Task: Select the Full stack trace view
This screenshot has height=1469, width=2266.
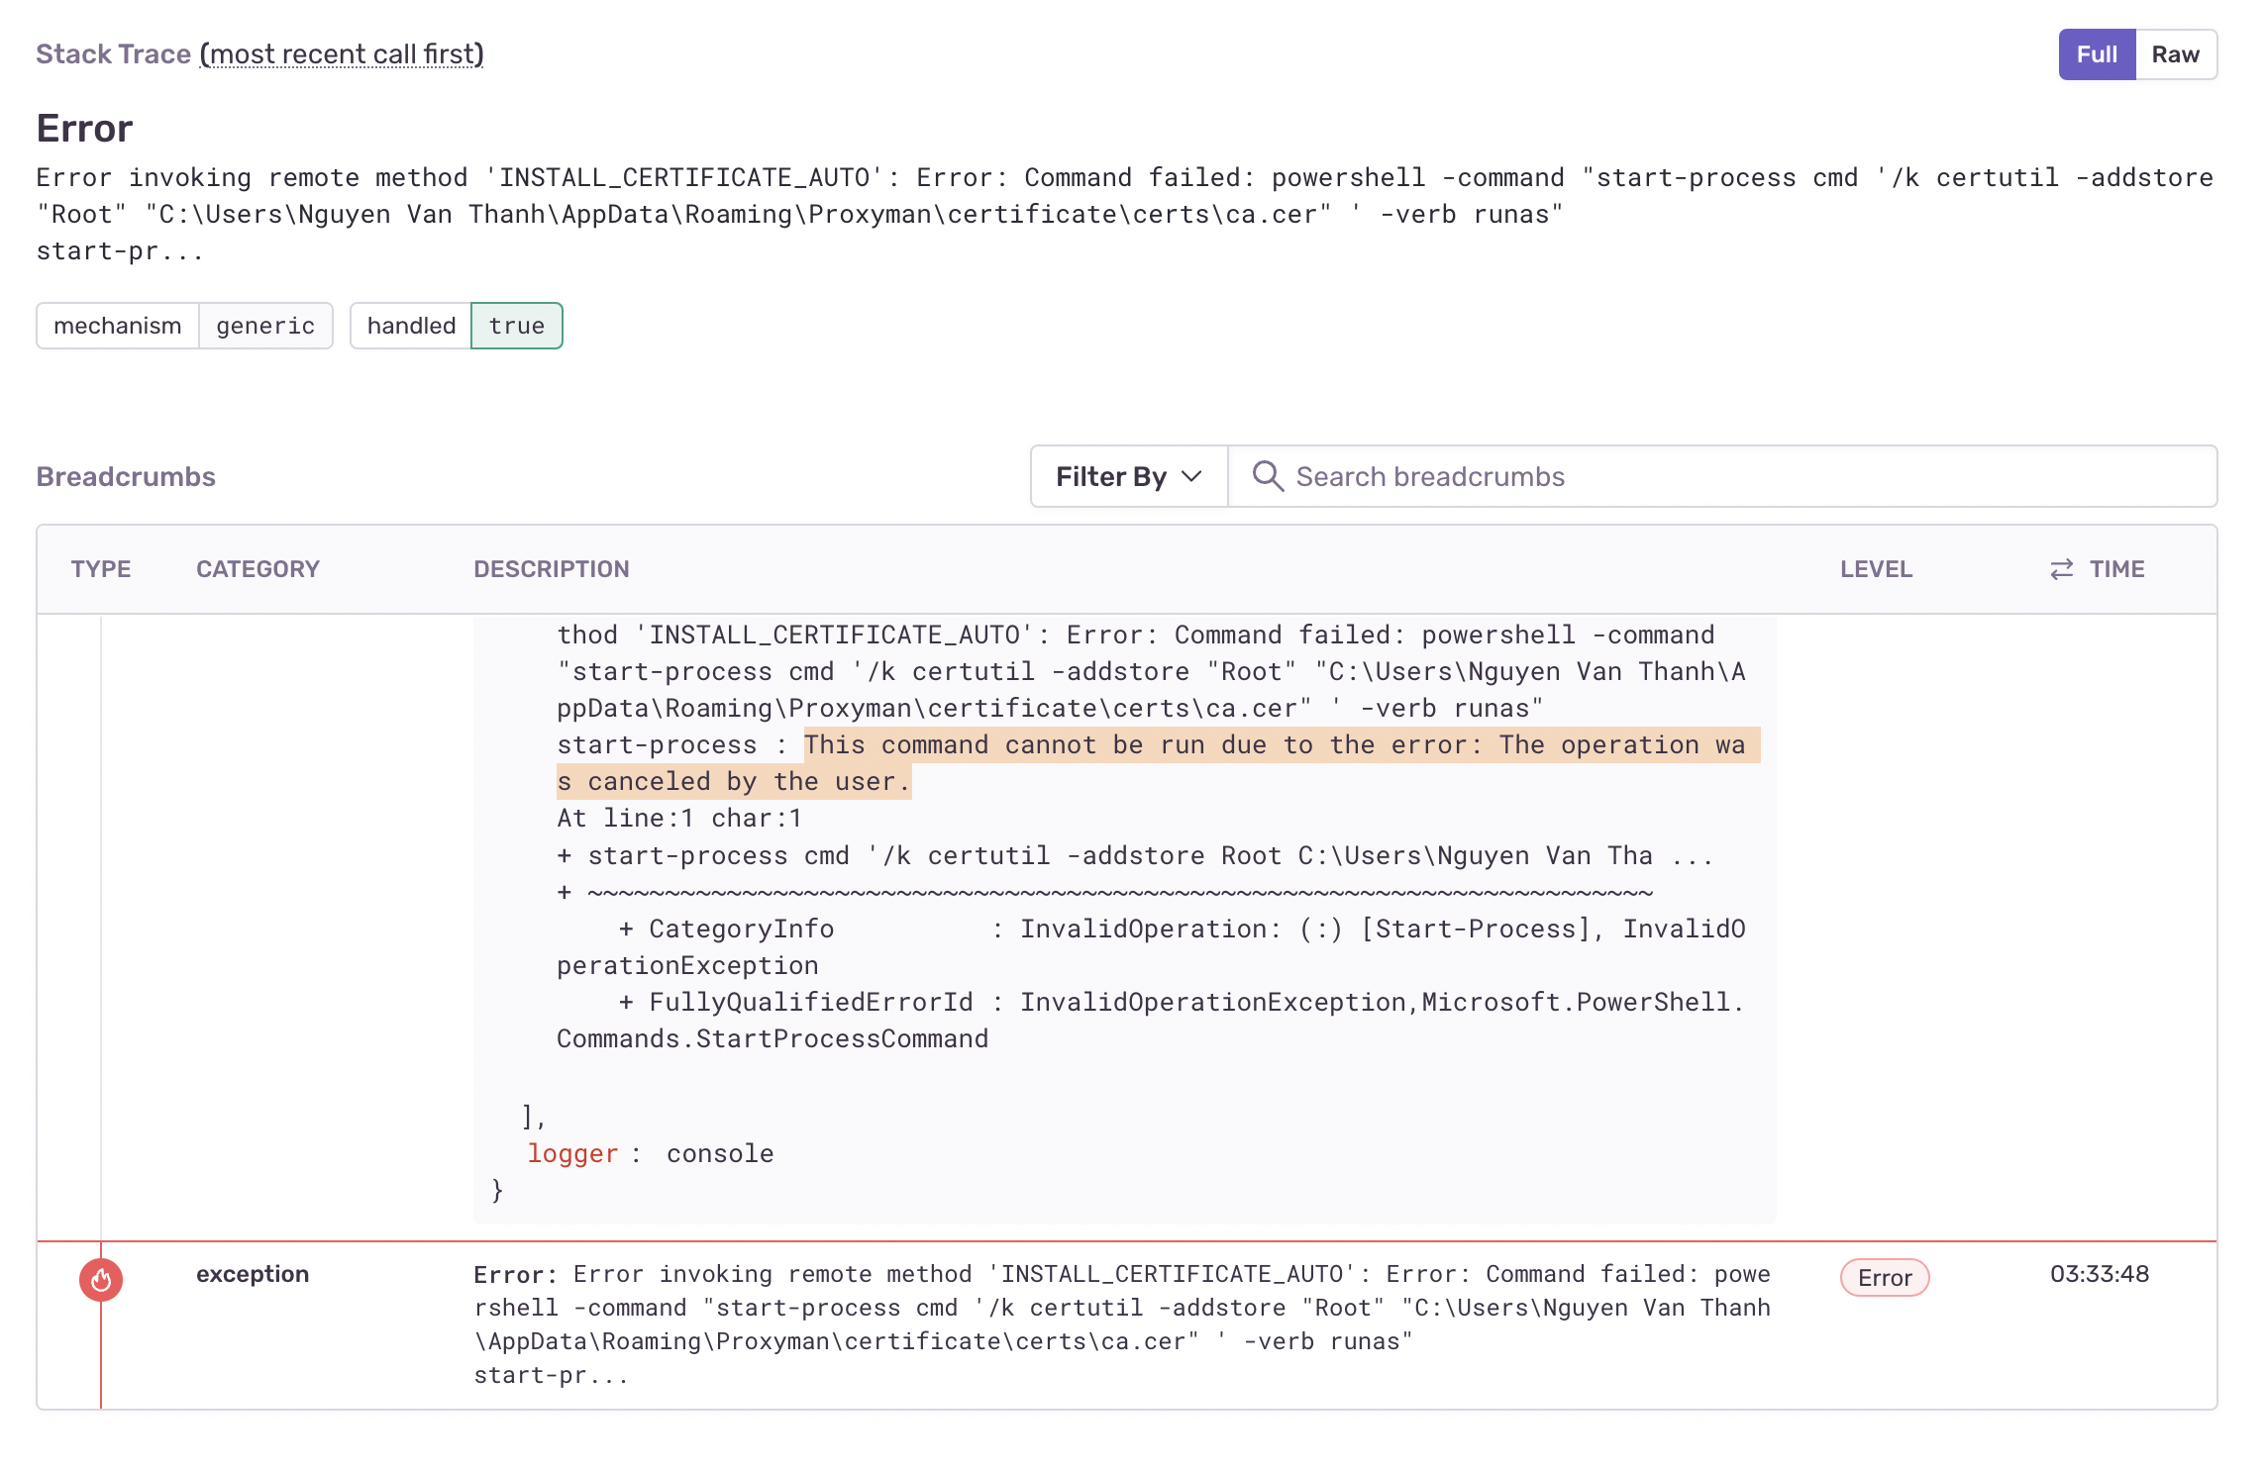Action: (2096, 53)
